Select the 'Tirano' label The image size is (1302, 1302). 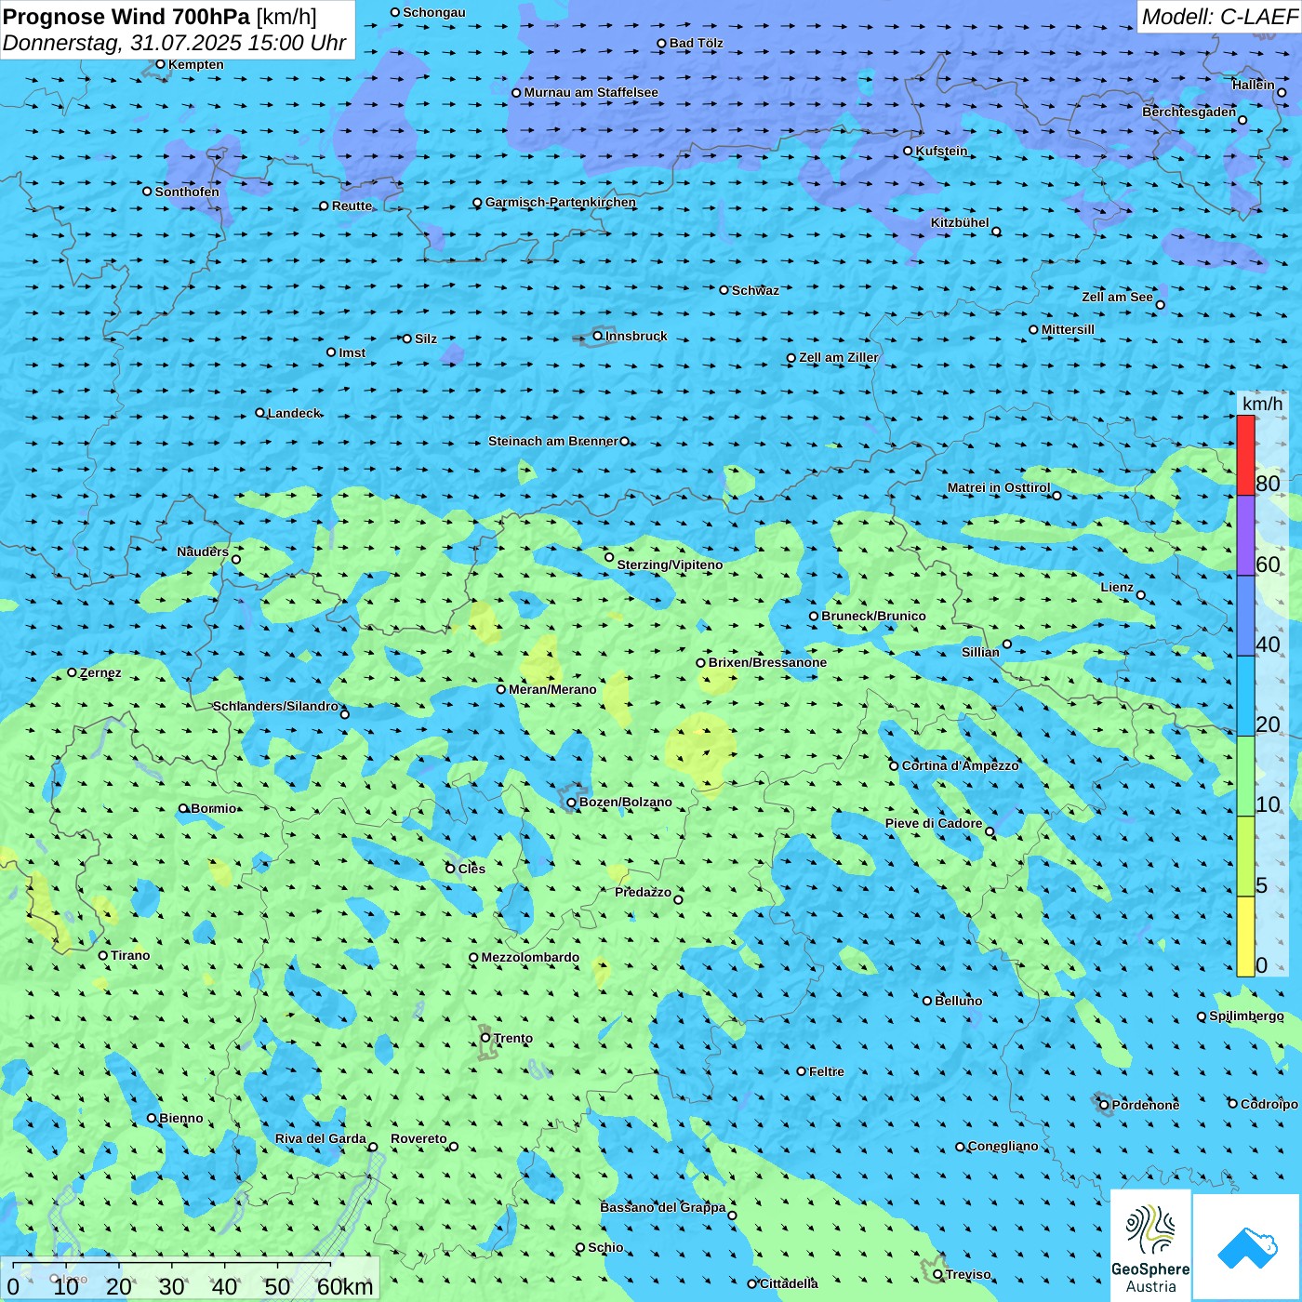tap(130, 955)
